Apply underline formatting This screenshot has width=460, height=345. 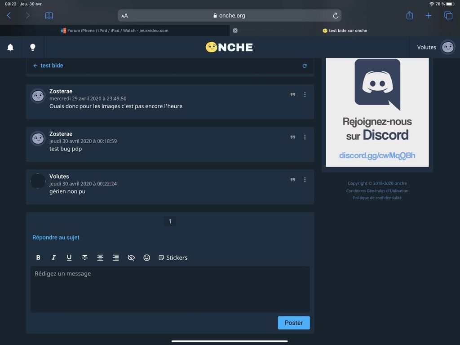[x=69, y=257]
